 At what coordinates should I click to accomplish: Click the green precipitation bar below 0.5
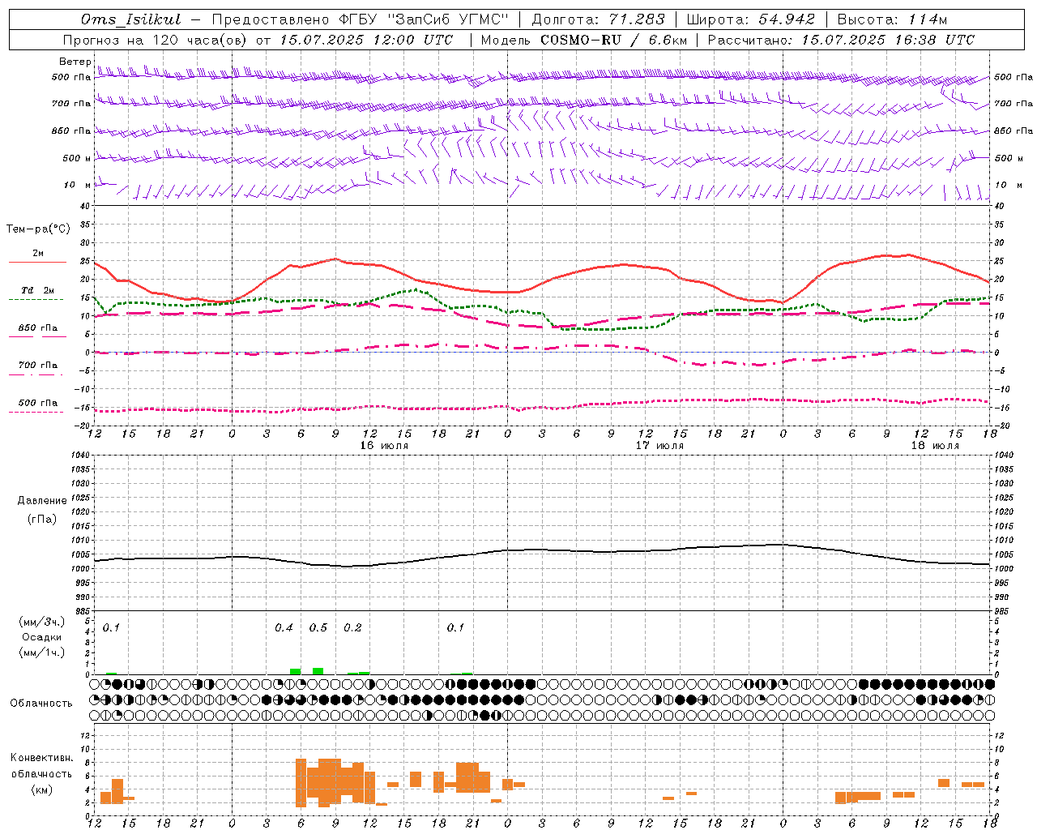click(x=318, y=671)
